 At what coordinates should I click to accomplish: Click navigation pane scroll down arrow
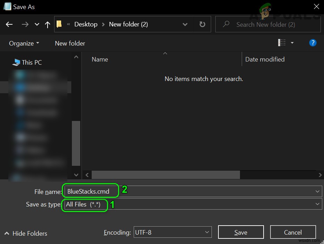tap(76, 175)
